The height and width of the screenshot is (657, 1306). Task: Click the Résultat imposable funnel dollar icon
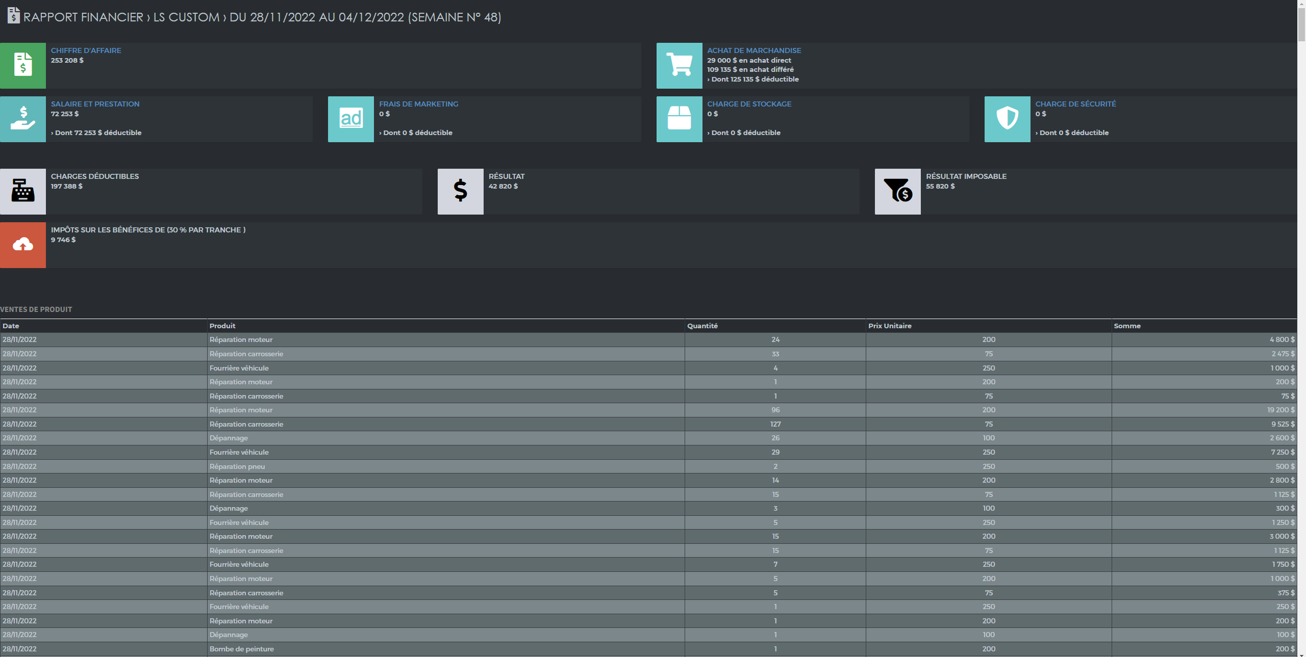click(897, 192)
